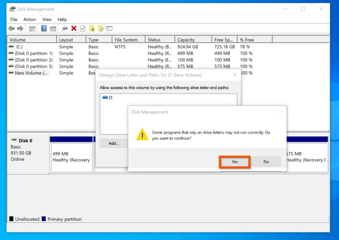The width and height of the screenshot is (339, 240).
Task: Click the properties checkmark page toolbar icon
Action: (x=83, y=29)
